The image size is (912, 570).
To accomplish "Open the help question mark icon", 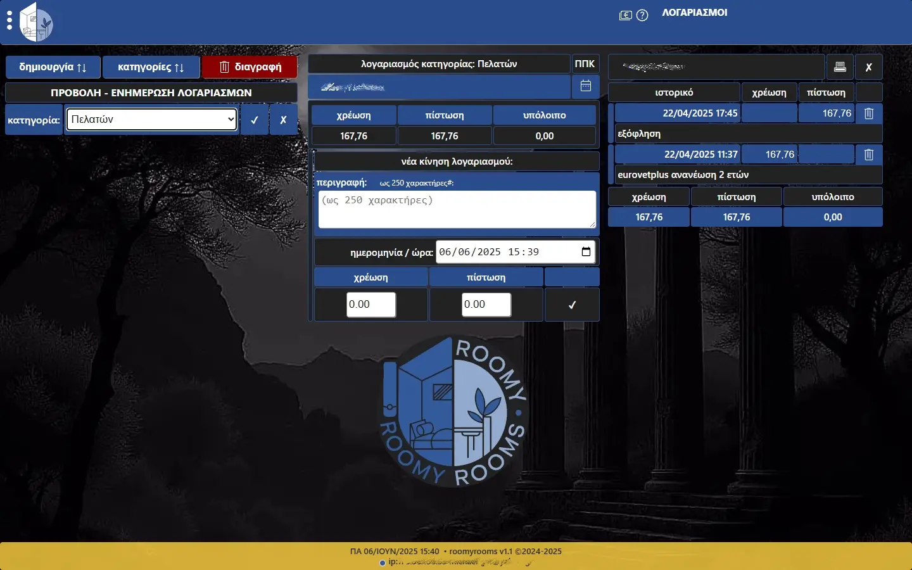I will click(642, 15).
